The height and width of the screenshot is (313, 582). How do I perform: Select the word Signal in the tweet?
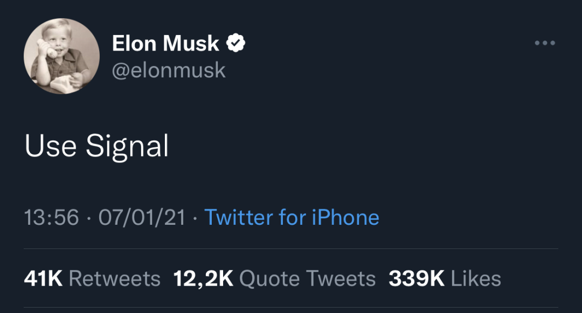click(x=127, y=146)
